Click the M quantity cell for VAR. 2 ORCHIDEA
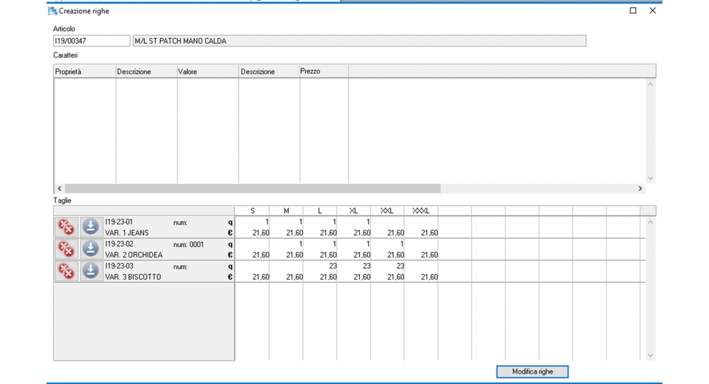Screen dimensions: 709x384 (x=286, y=244)
